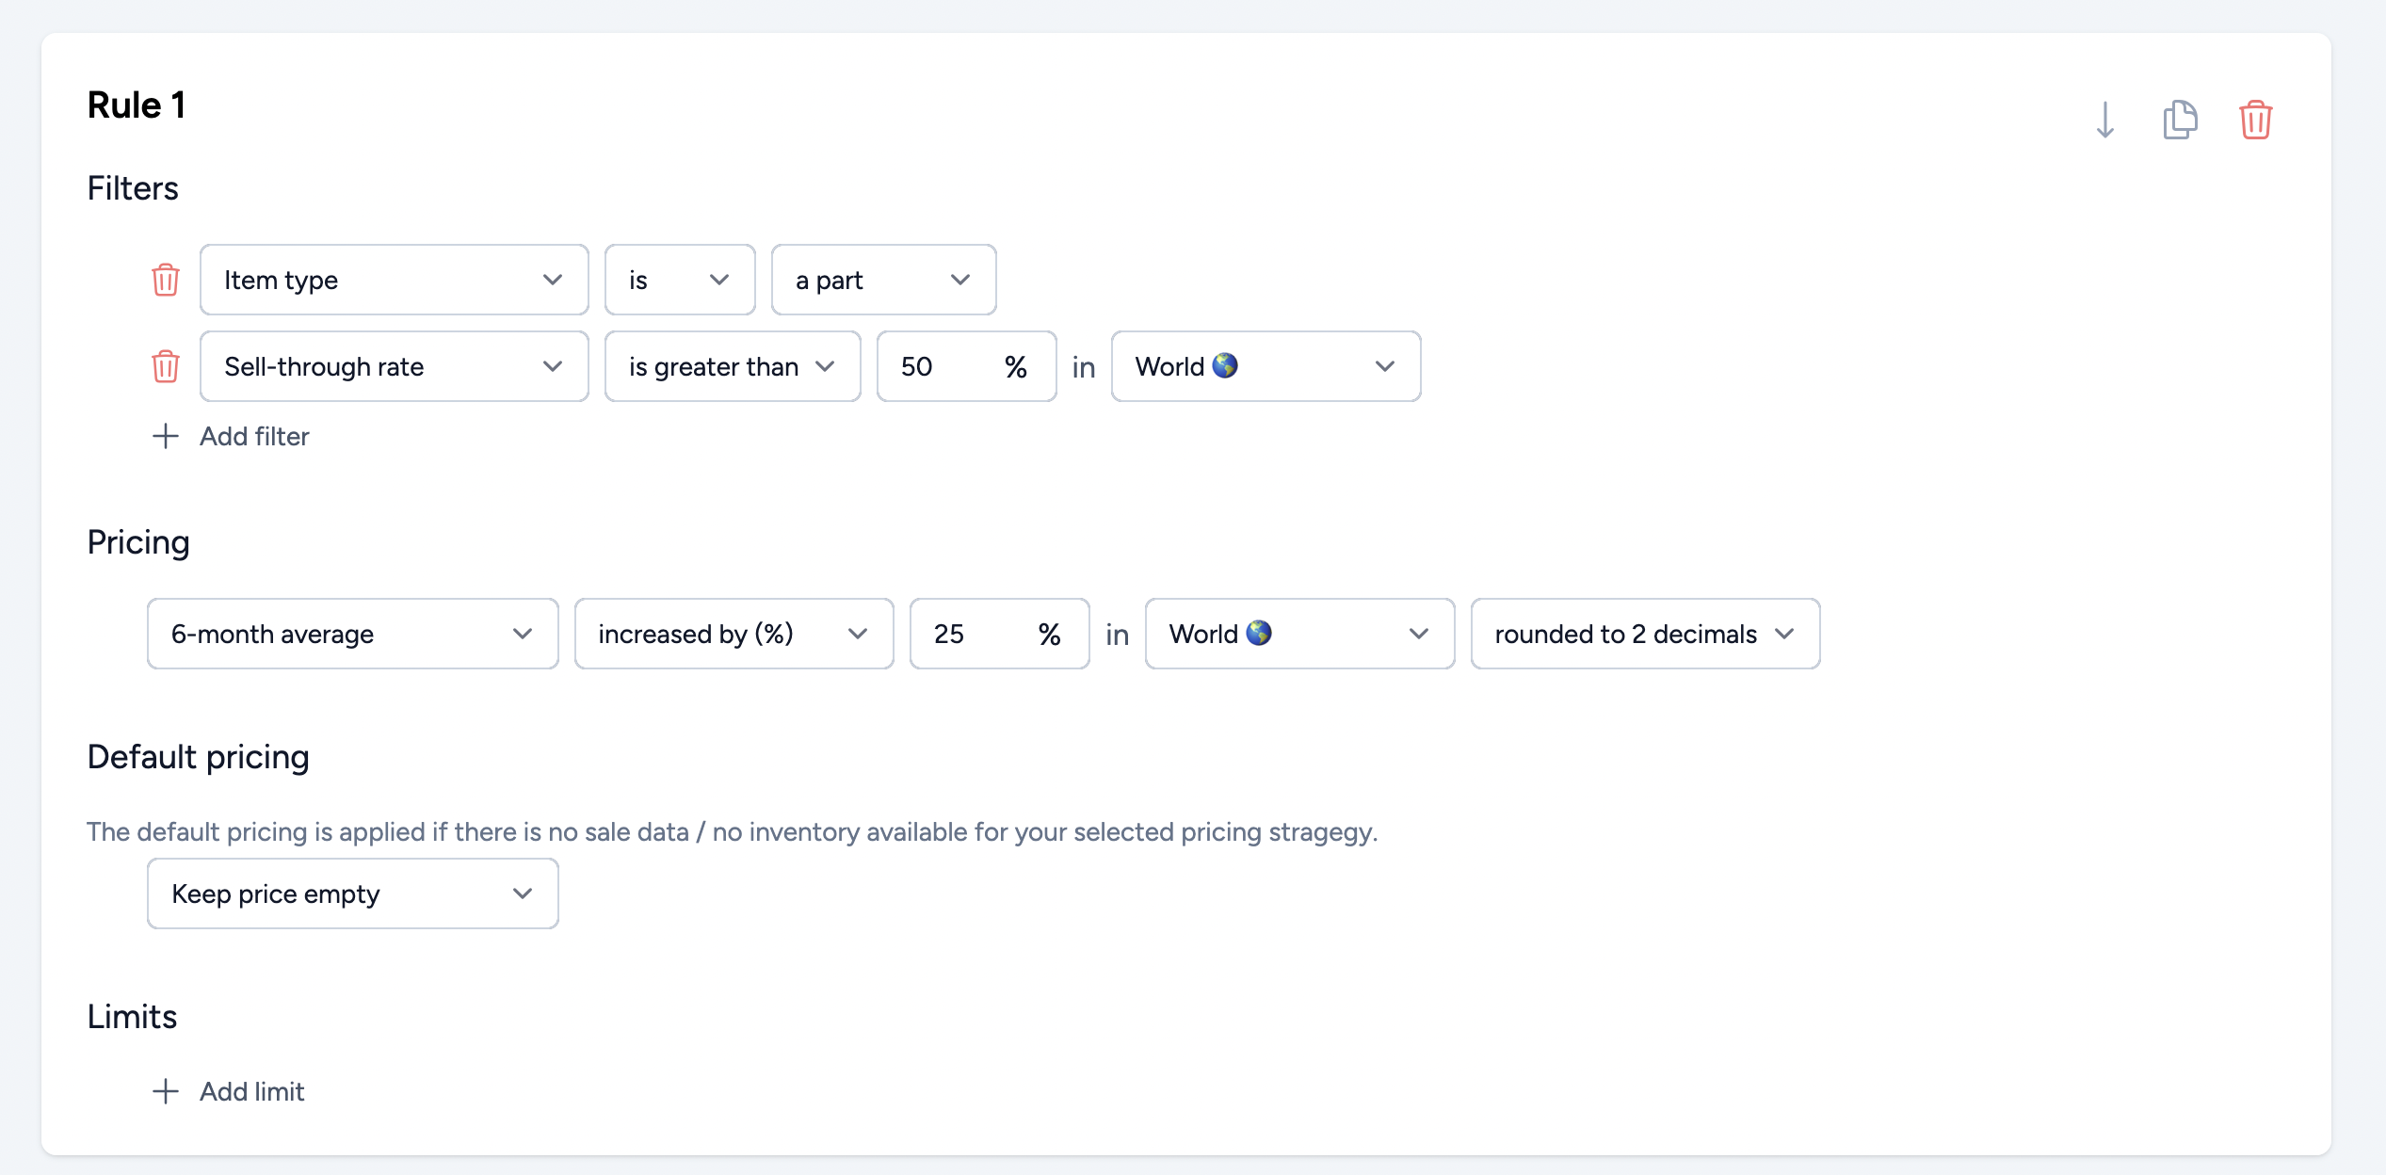Remove the Item type filter row
2386x1175 pixels.
tap(166, 280)
